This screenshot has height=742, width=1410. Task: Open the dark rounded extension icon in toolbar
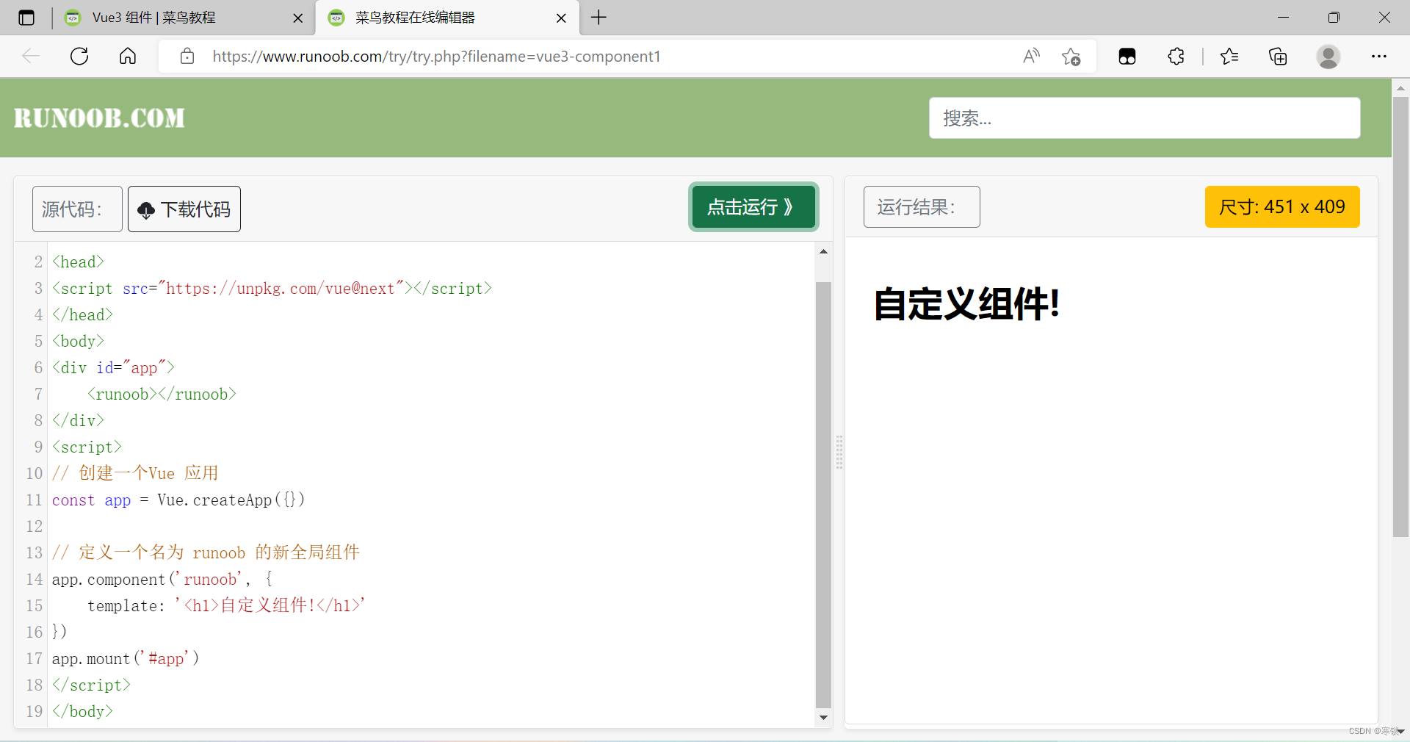coord(1127,56)
